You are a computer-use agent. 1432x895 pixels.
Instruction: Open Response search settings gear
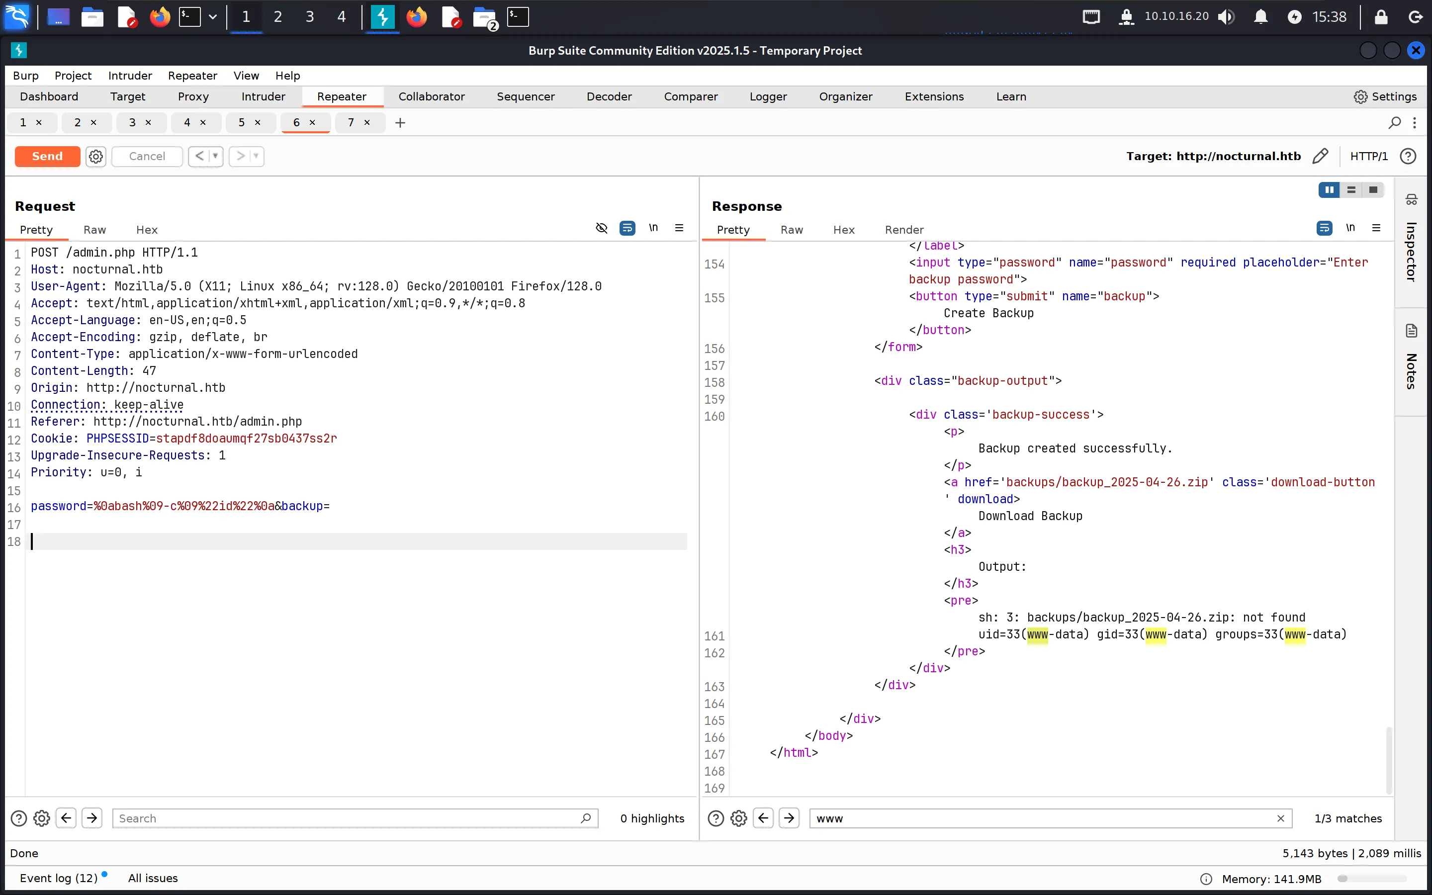pyautogui.click(x=738, y=818)
